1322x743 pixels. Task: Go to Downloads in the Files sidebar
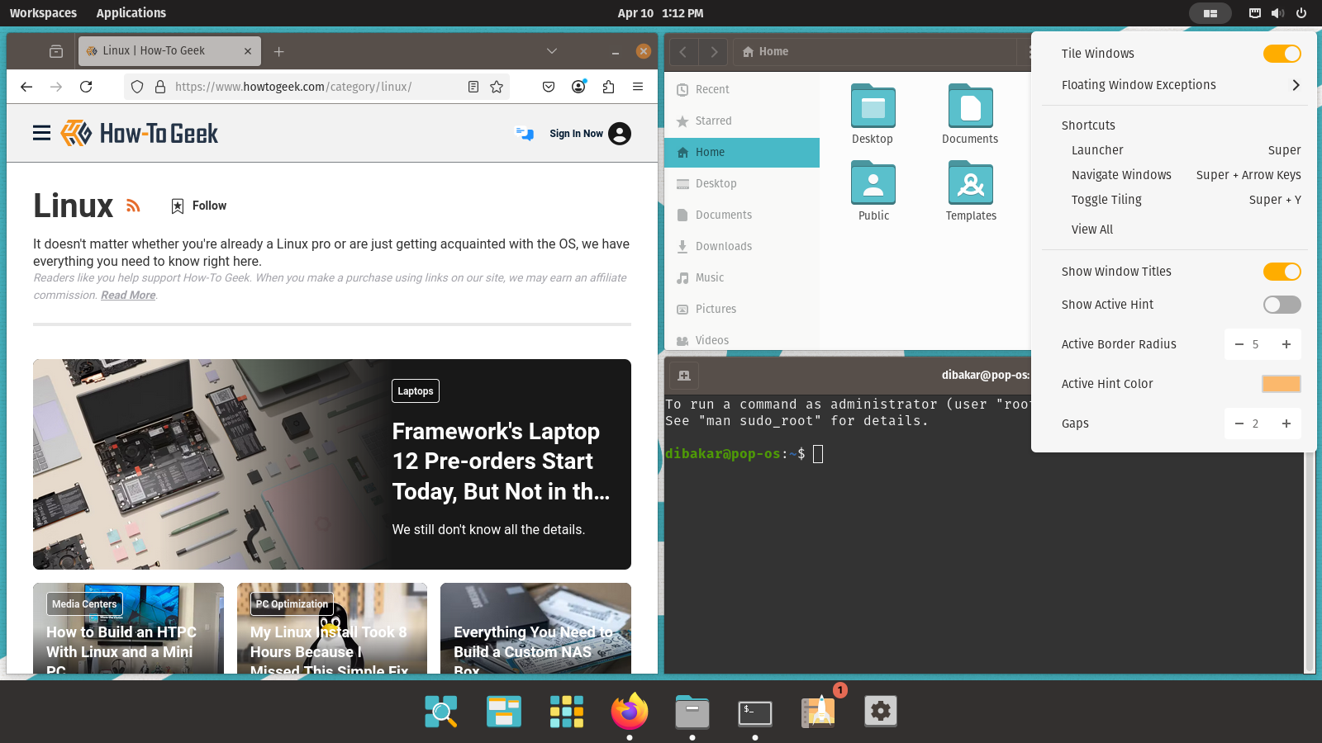(742, 246)
